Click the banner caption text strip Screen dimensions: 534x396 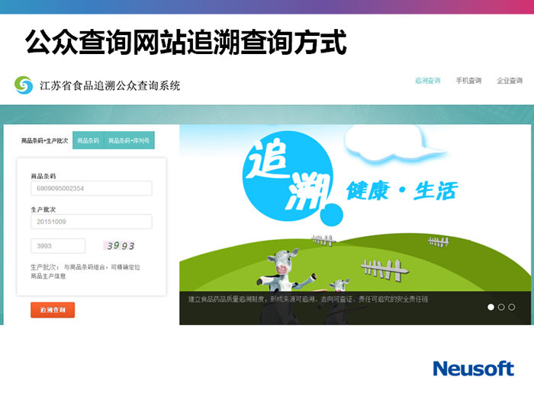(x=355, y=308)
